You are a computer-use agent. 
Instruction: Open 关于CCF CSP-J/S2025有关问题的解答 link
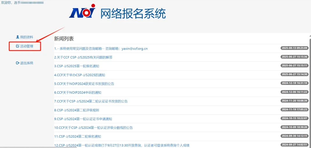(83, 57)
